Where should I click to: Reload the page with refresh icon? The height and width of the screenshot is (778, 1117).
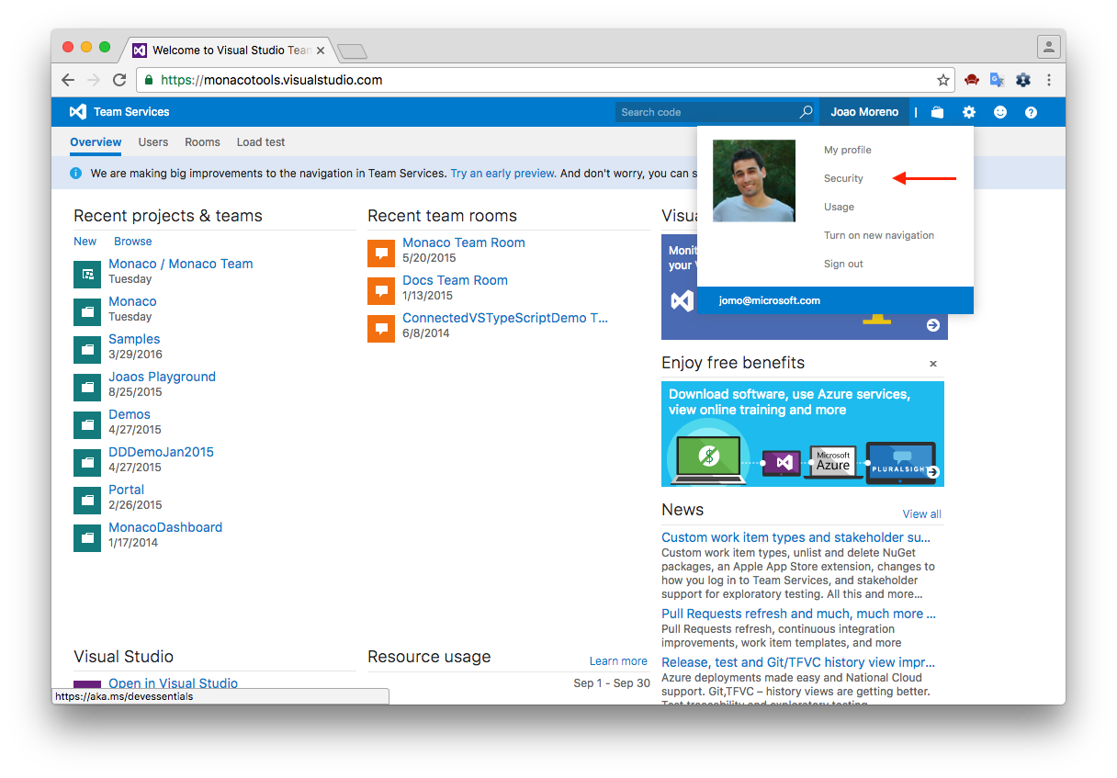click(x=119, y=80)
